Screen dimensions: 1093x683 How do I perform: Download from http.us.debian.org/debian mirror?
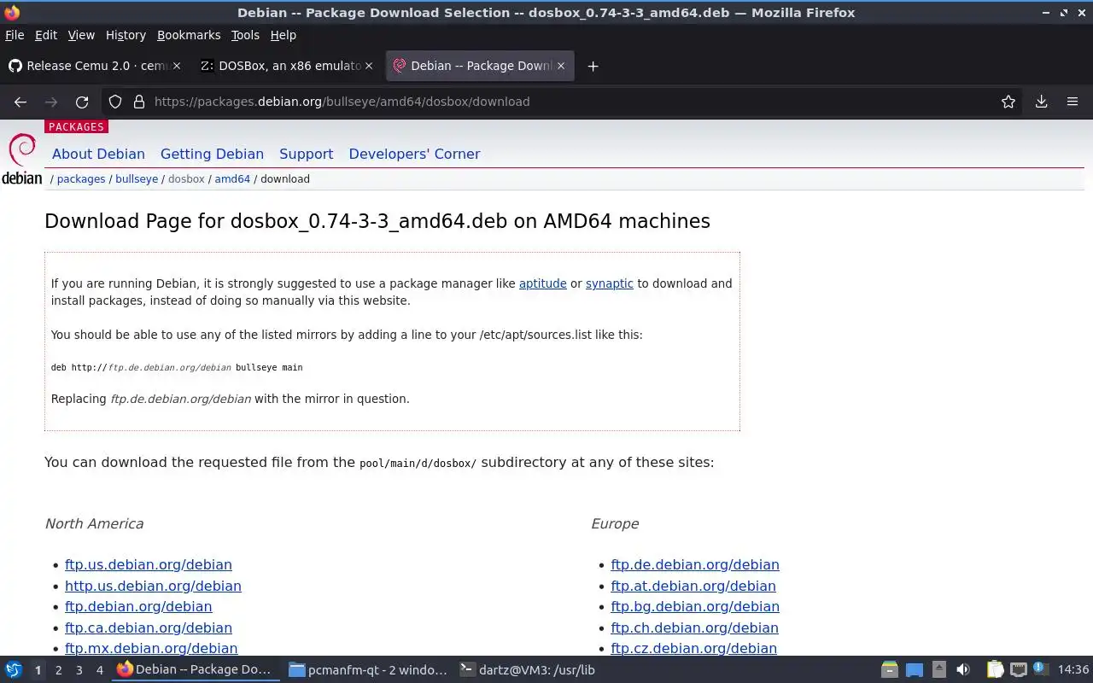(x=153, y=586)
